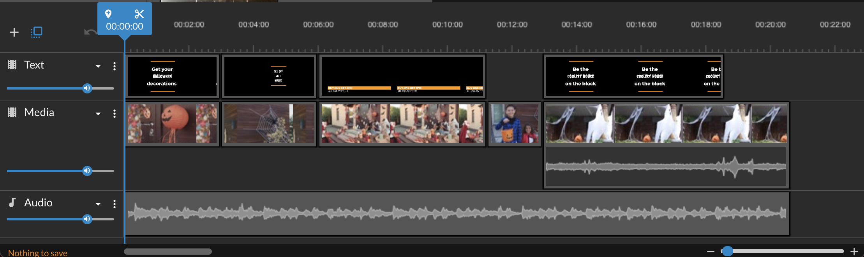The height and width of the screenshot is (257, 864).
Task: Expand the Media track dropdown arrow
Action: click(98, 114)
